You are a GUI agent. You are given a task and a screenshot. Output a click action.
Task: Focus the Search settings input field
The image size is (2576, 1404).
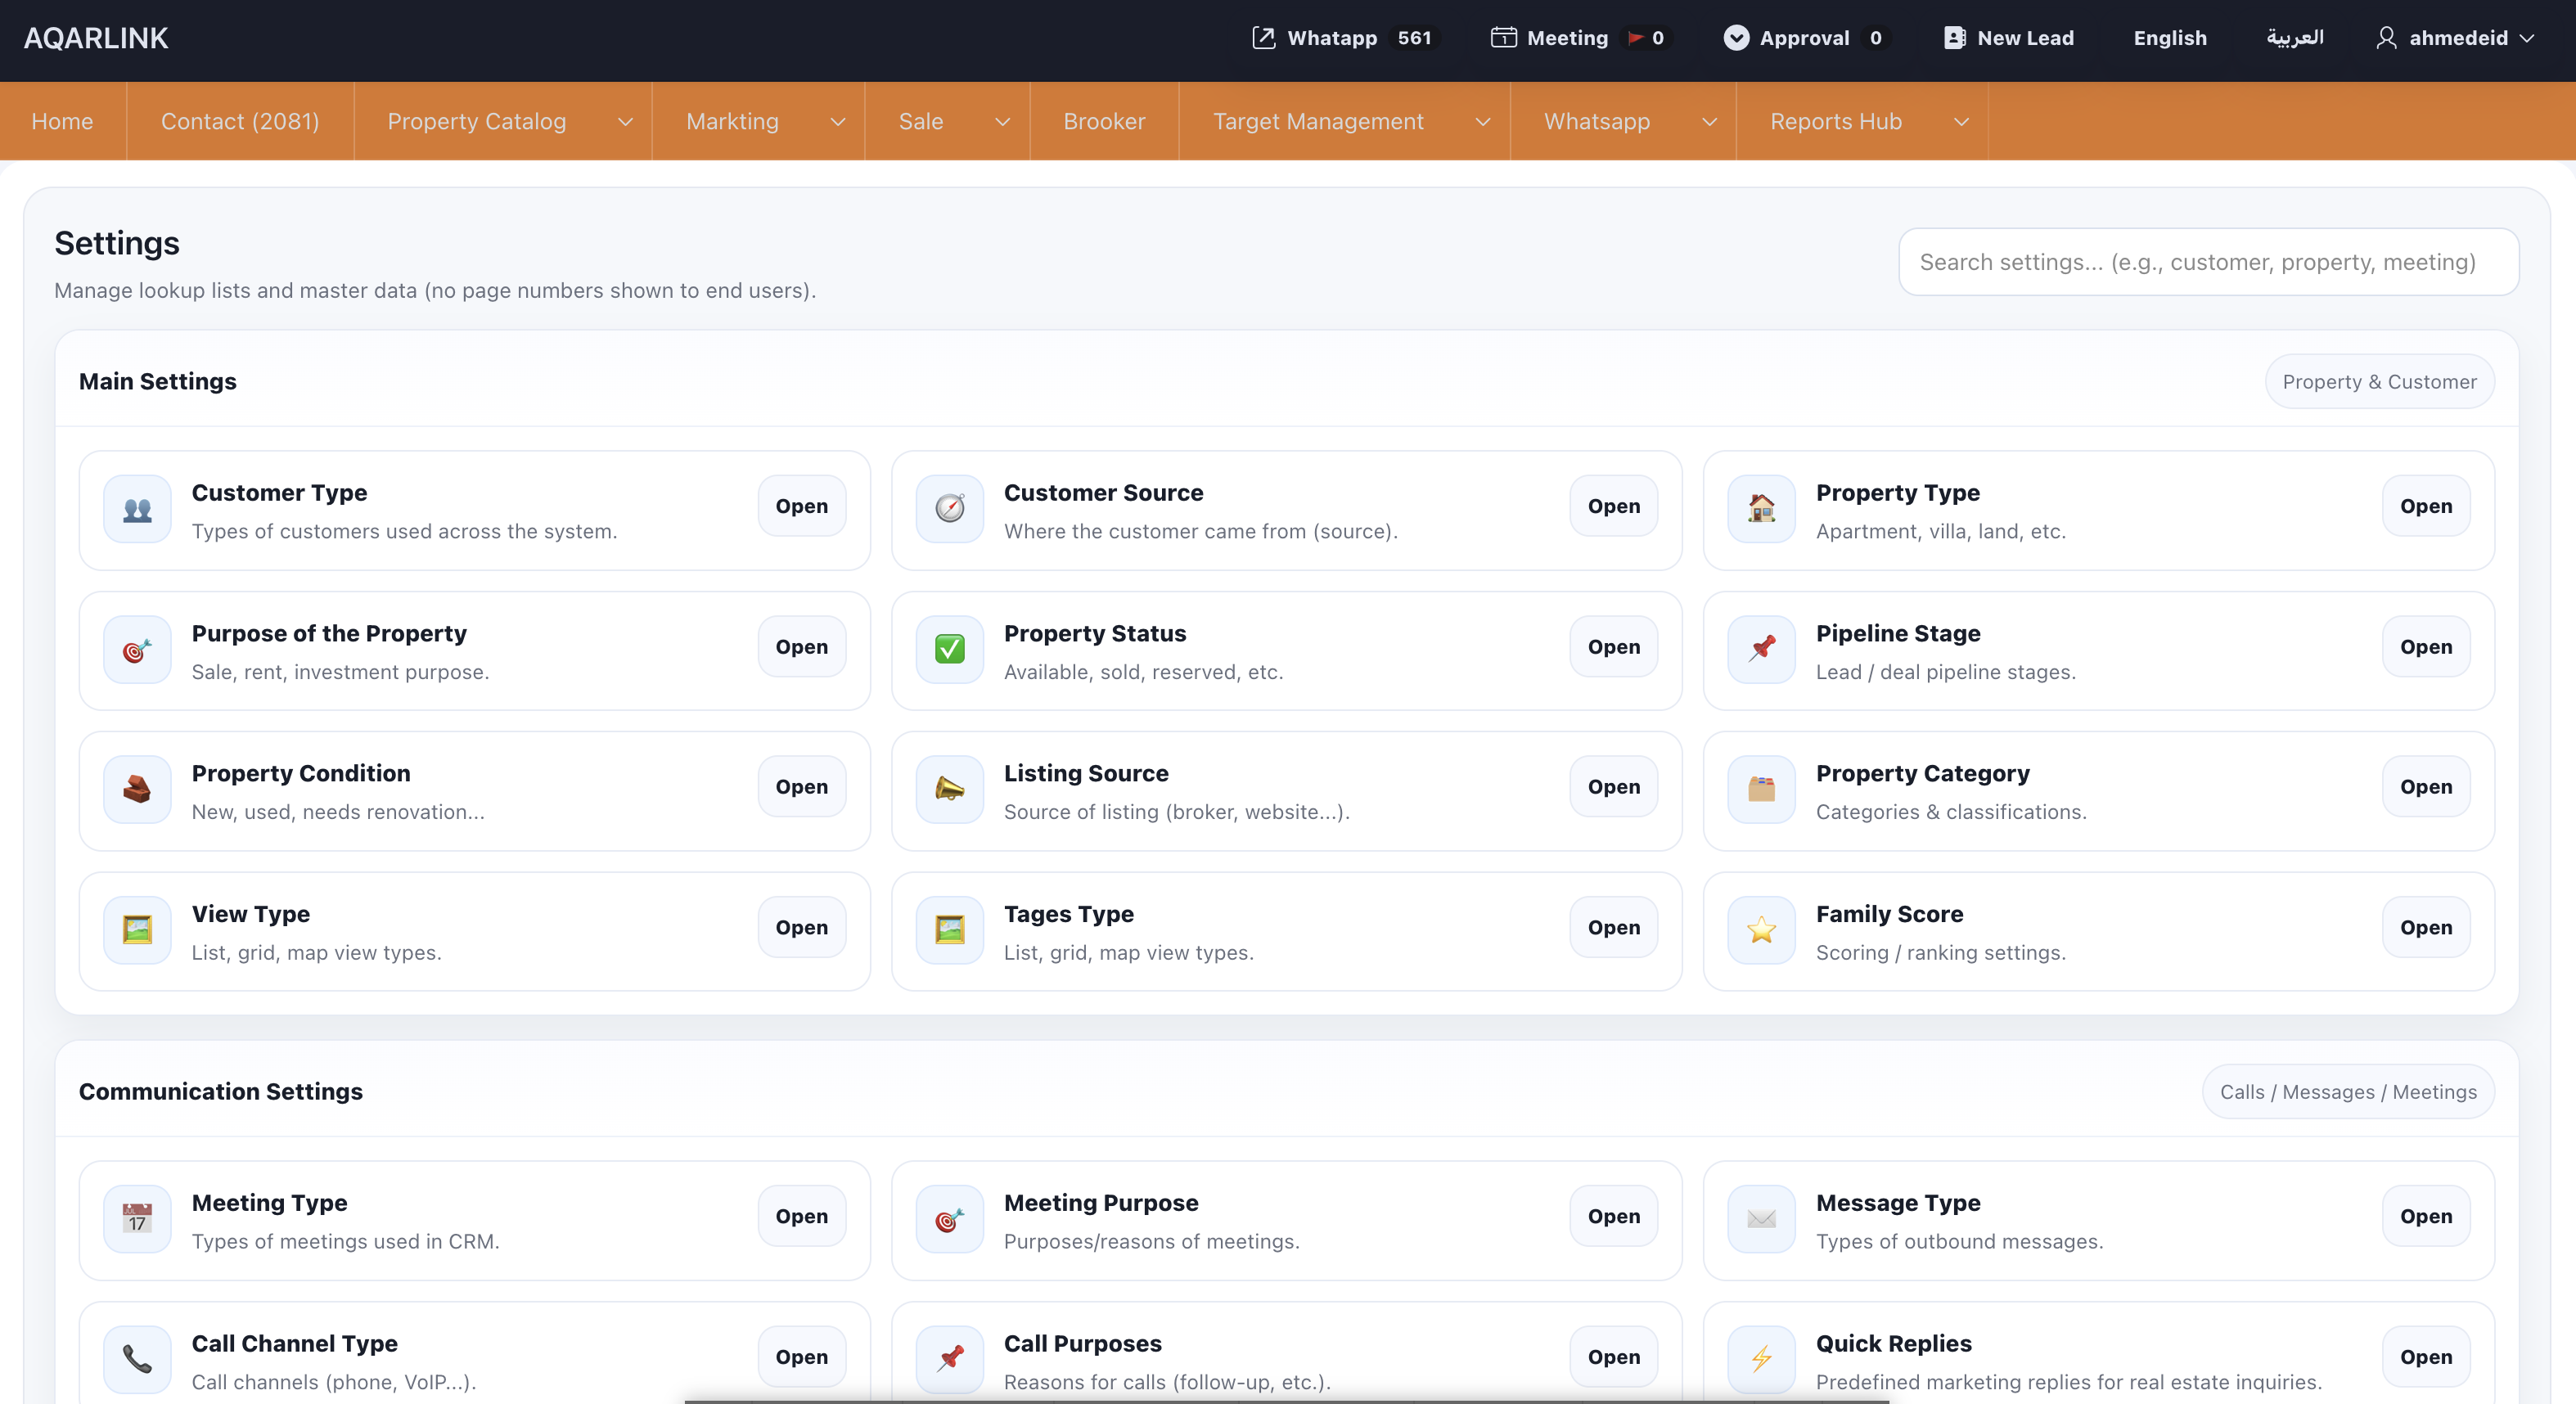(x=2207, y=262)
